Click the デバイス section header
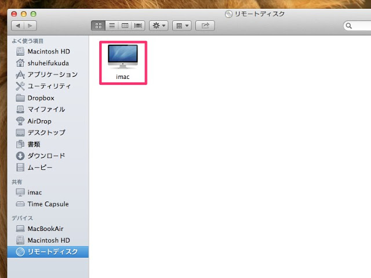The image size is (371, 278). (x=22, y=218)
